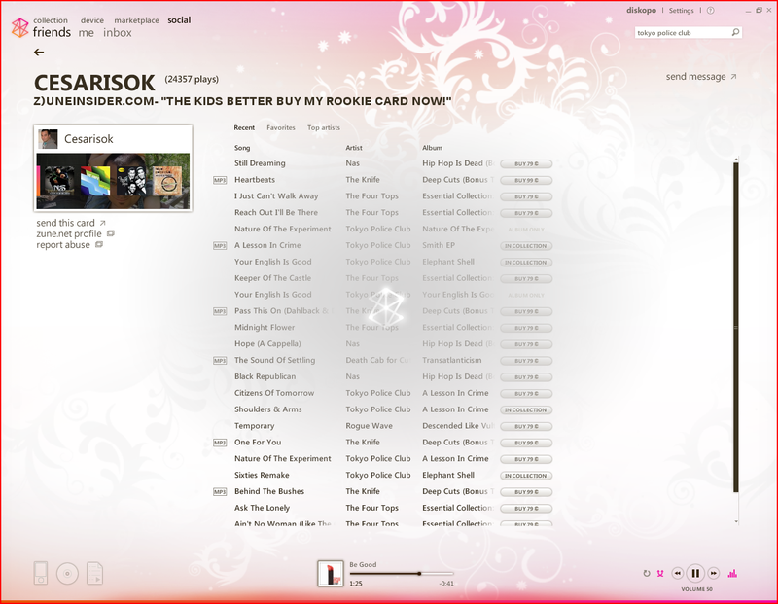This screenshot has width=778, height=604.
Task: Click the send this card link
Action: click(70, 223)
